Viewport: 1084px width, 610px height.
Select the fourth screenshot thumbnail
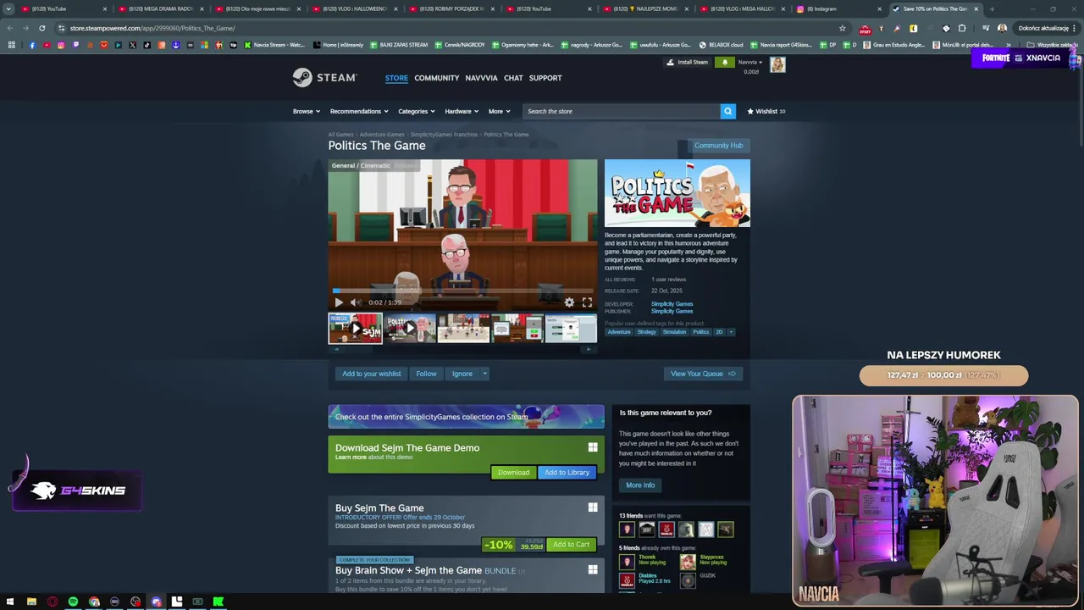pyautogui.click(x=517, y=328)
